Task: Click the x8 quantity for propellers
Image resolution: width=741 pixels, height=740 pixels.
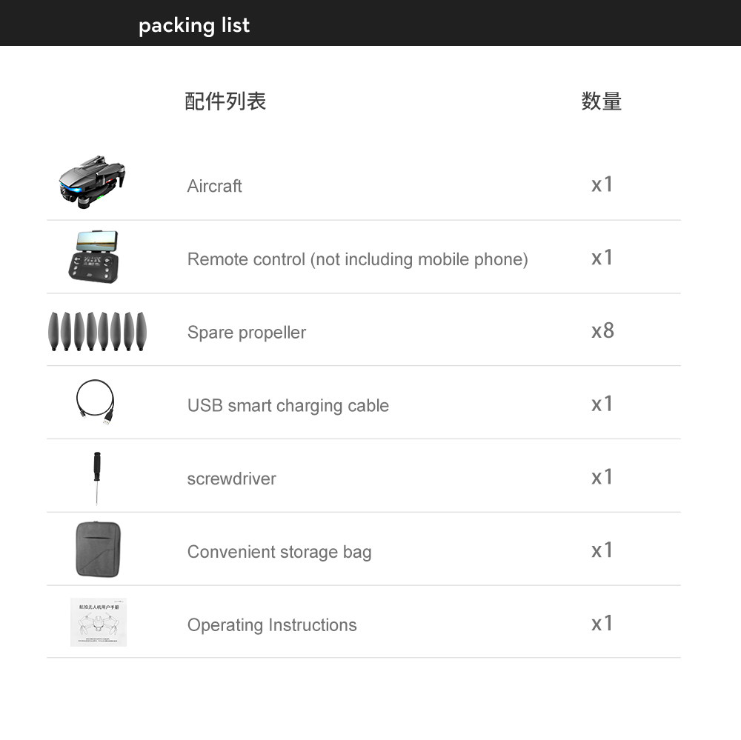Action: coord(602,330)
